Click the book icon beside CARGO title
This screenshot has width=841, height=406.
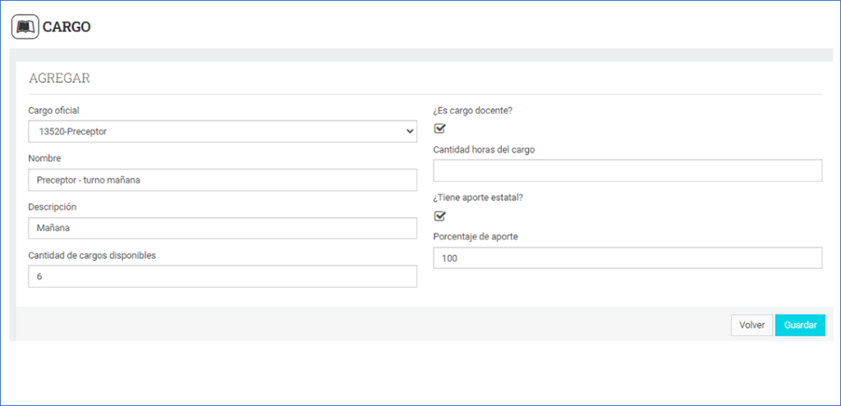25,27
